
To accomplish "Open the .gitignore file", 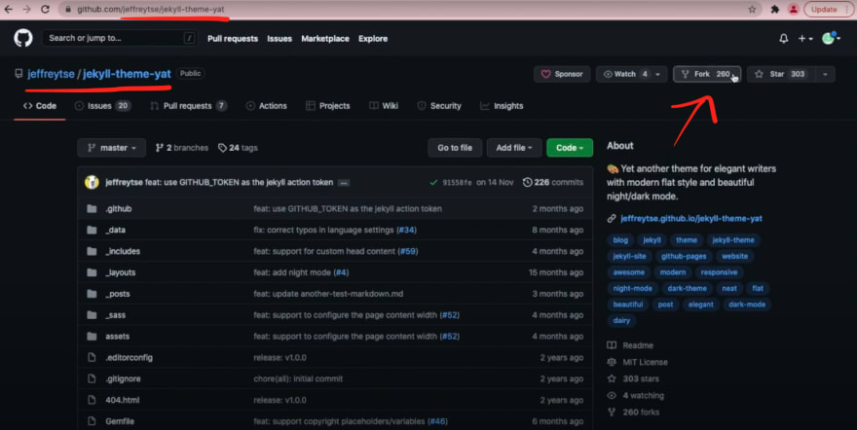I will [123, 379].
